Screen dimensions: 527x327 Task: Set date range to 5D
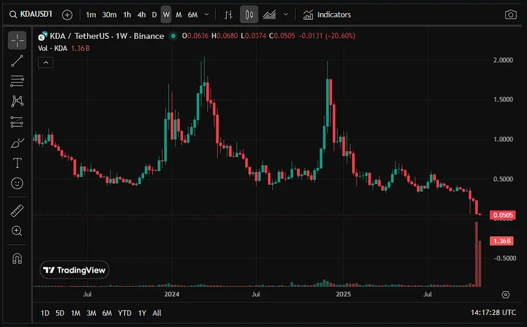coord(60,313)
